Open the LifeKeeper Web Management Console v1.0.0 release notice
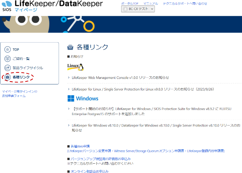 point(121,78)
